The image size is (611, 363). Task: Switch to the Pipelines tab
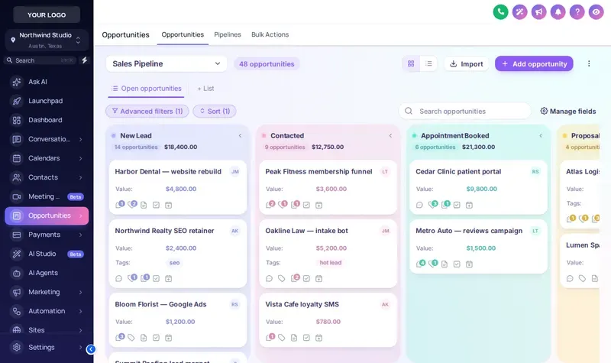[228, 34]
